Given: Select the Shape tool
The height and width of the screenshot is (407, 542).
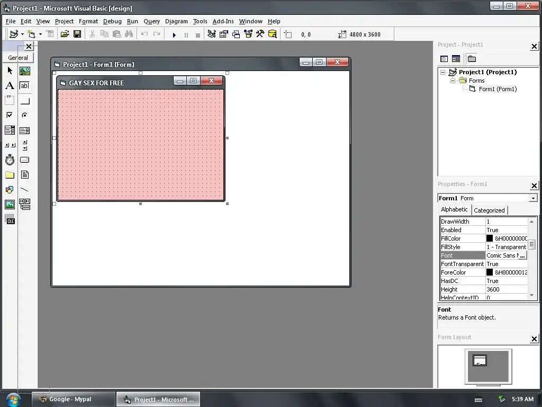Looking at the screenshot, I should coord(10,190).
